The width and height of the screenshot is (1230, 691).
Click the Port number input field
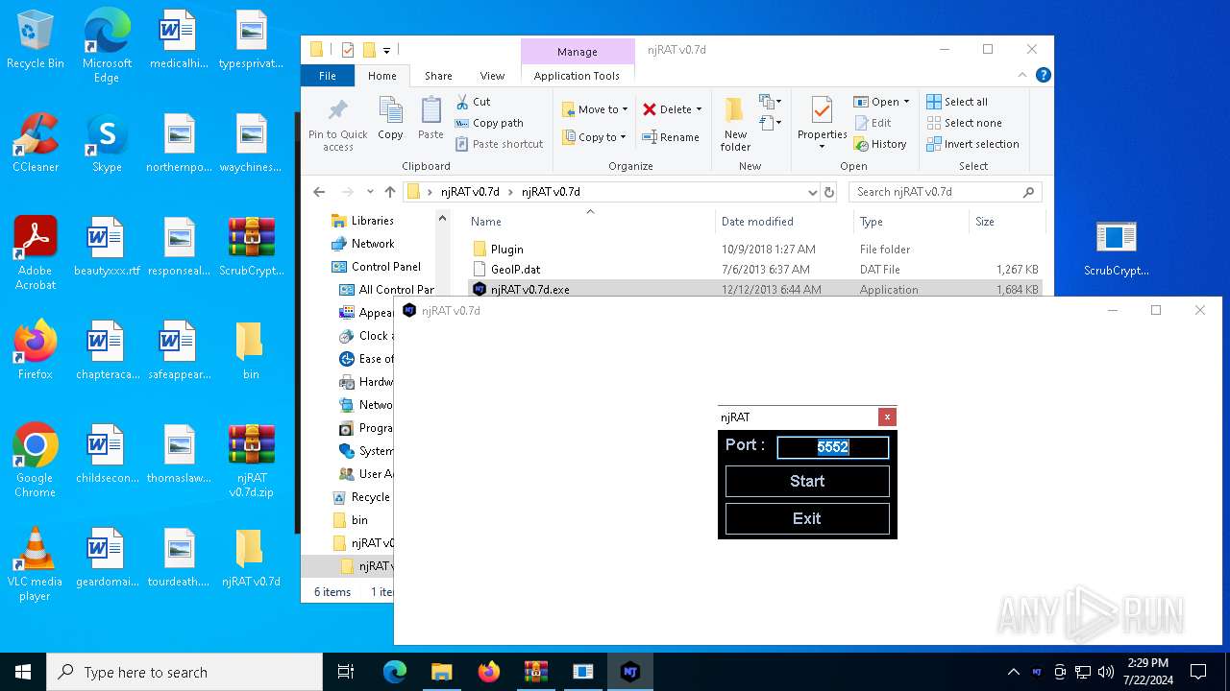tap(833, 447)
